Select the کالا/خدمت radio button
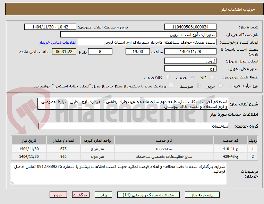The width and height of the screenshot is (264, 204). [167, 77]
